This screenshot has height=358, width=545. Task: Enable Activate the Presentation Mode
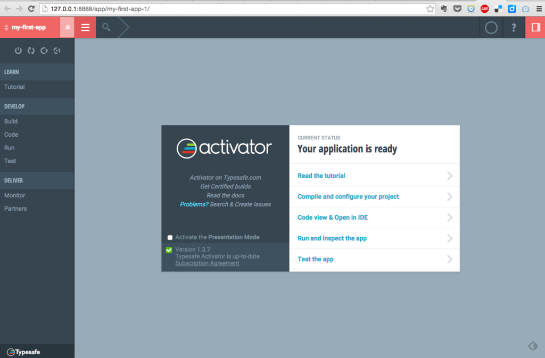(170, 237)
